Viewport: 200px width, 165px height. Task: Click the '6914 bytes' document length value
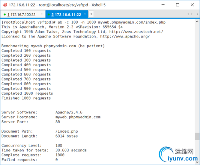66,136
